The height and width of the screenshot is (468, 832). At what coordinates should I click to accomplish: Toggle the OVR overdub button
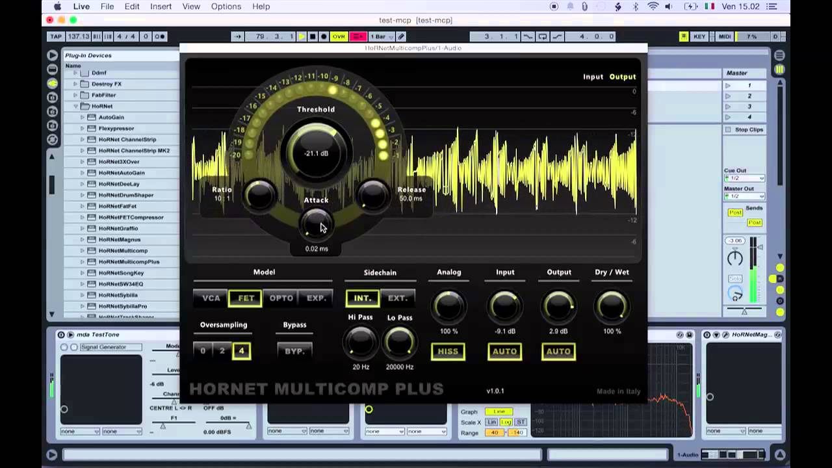pyautogui.click(x=339, y=36)
